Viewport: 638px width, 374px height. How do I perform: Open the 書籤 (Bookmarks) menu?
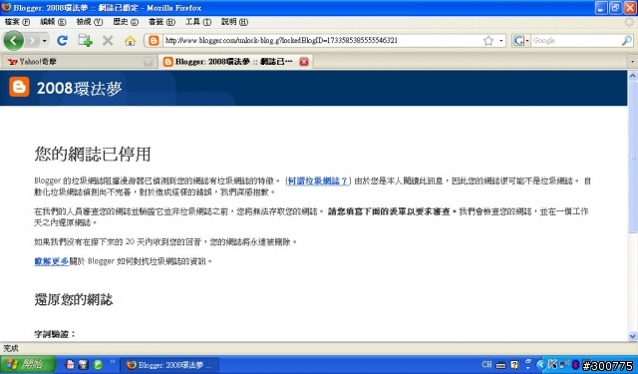161,22
